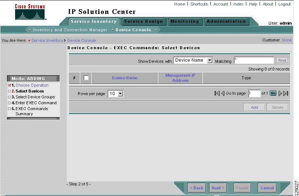Click the Type column header
Viewport: 299px width, 196px height.
[246, 78]
